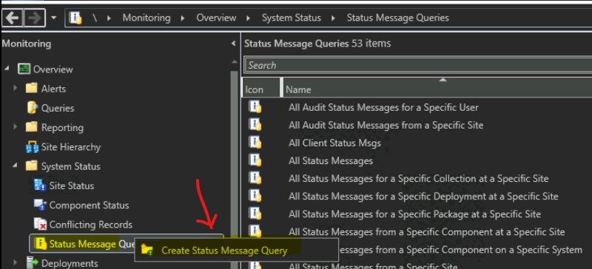
Task: Click the Conflicting Records icon
Action: click(40, 224)
